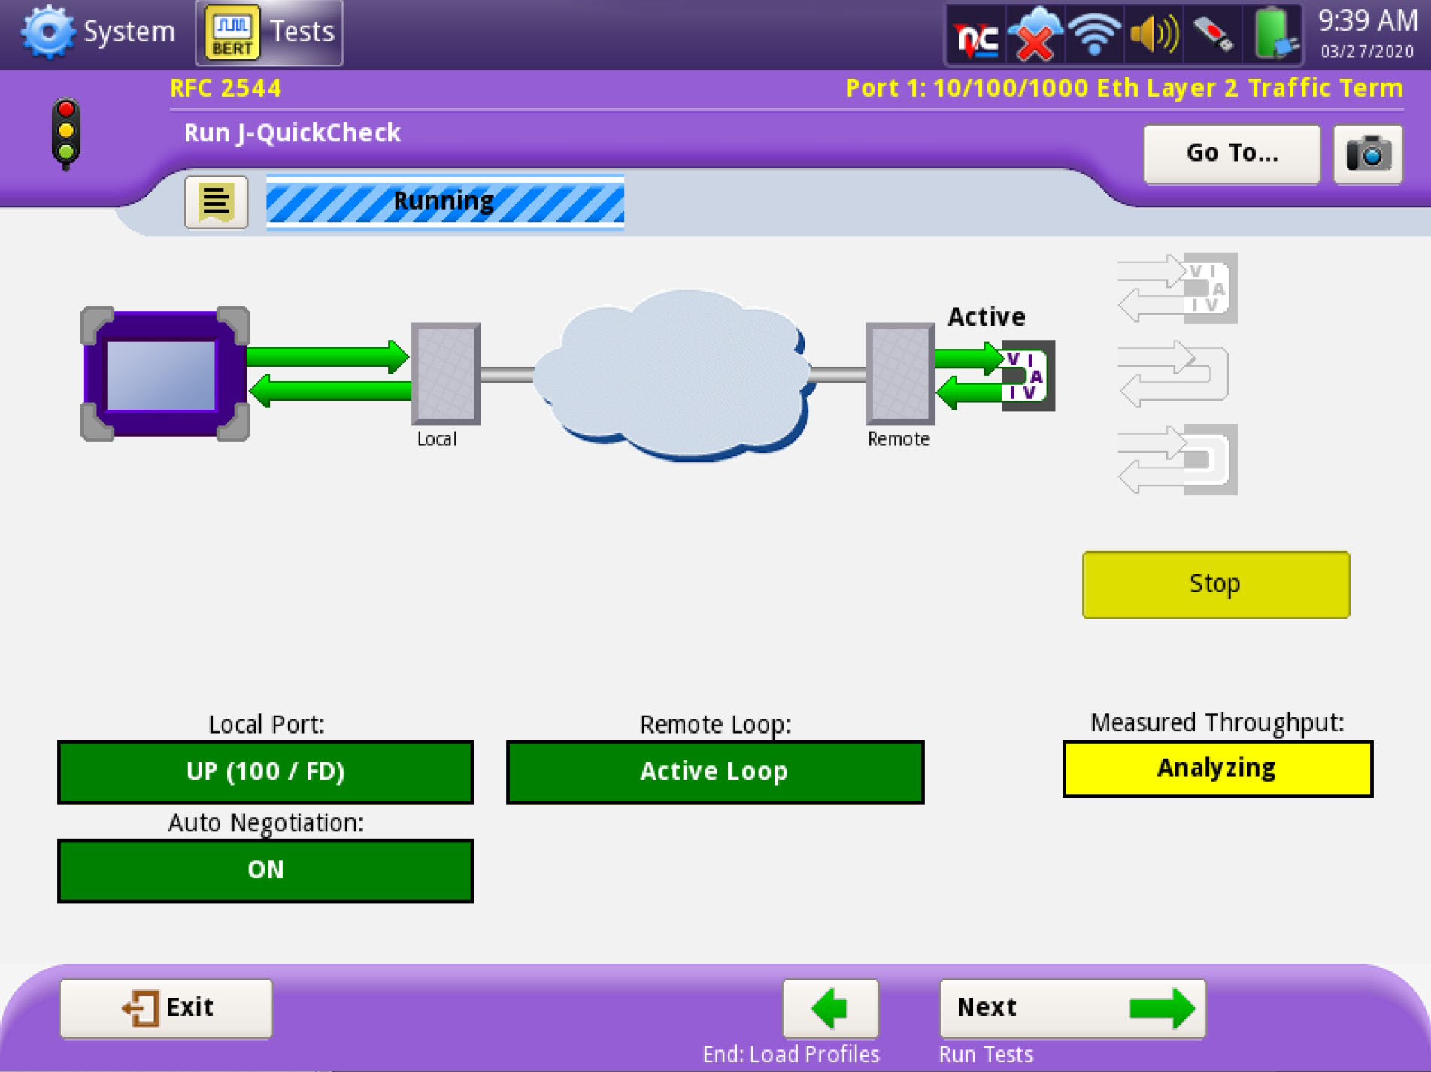The height and width of the screenshot is (1072, 1431).
Task: Open the Go To... navigation menu
Action: (1231, 154)
